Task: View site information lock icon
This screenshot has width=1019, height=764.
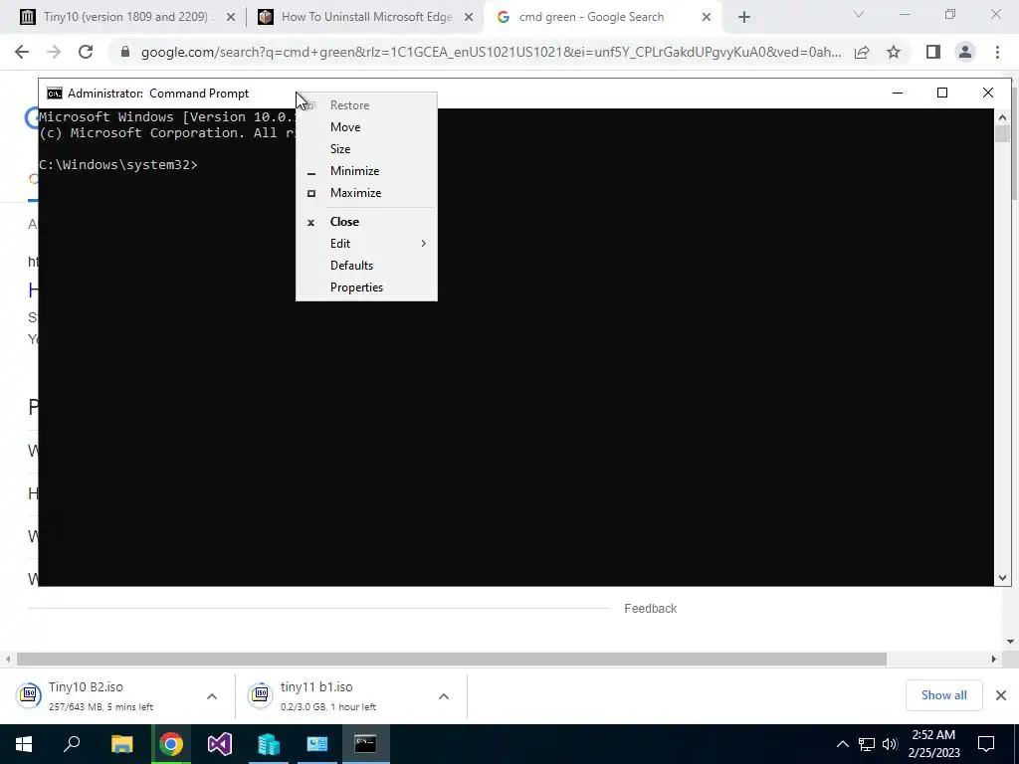Action: (x=125, y=52)
